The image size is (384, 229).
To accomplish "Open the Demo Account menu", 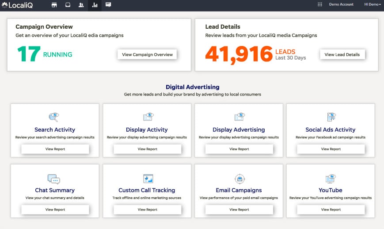I will click(x=341, y=4).
